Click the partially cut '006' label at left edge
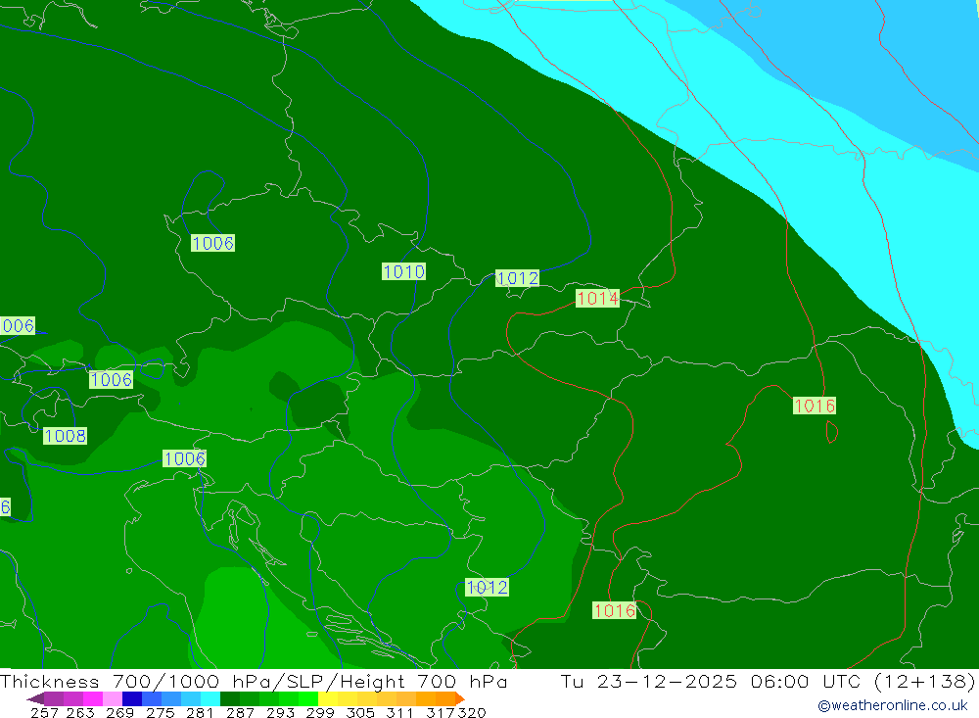The image size is (979, 718). (18, 325)
